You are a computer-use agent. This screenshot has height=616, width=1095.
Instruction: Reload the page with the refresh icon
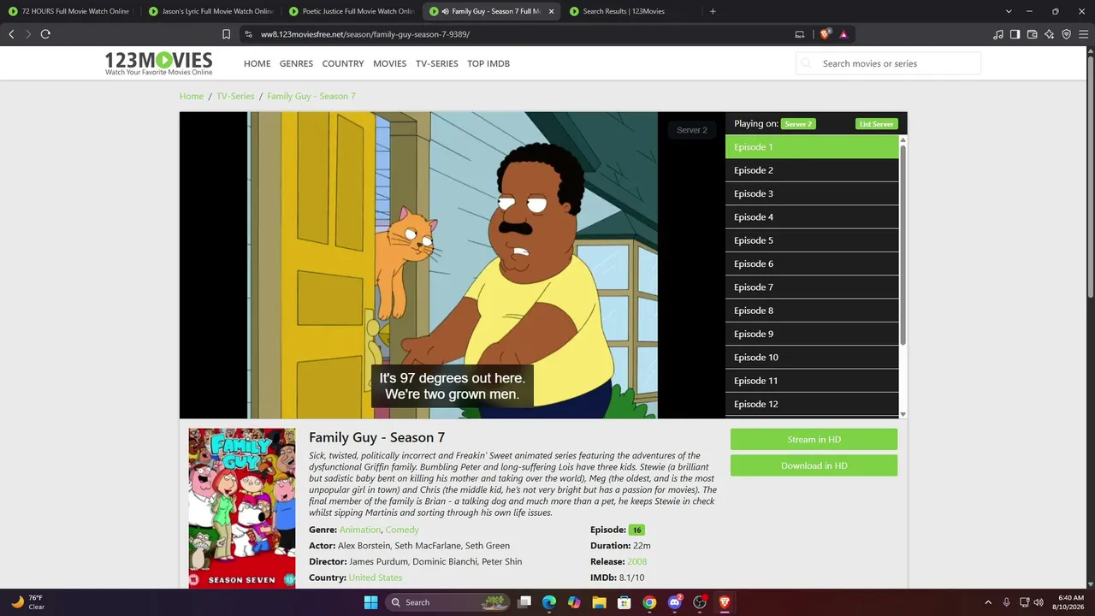point(45,34)
